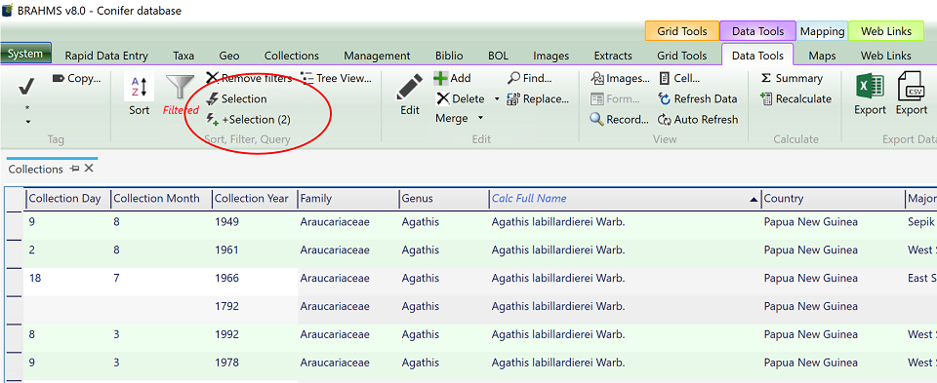Screen dimensions: 937x383
Task: Pin the Collections panel tab
Action: coord(75,169)
